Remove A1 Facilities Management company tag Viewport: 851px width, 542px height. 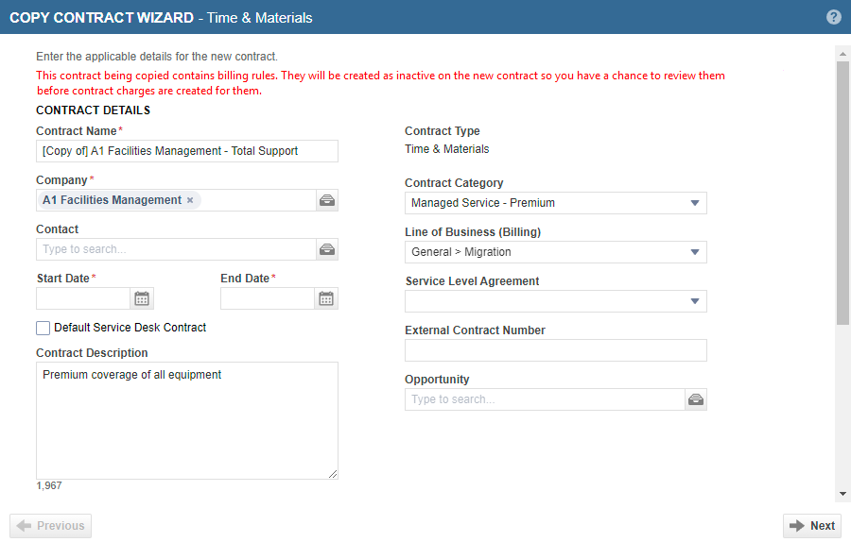coord(190,200)
